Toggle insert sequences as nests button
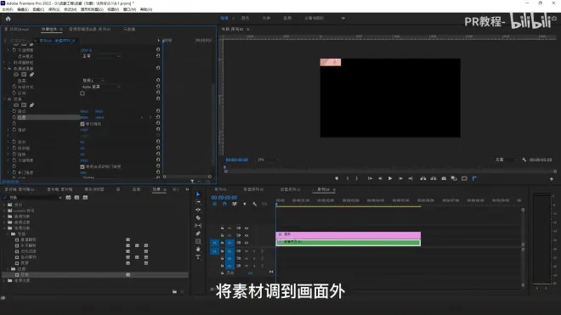561x315 pixels. click(214, 204)
